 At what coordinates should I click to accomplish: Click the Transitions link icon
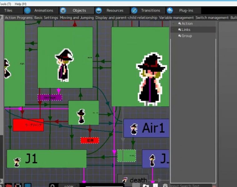[134, 10]
